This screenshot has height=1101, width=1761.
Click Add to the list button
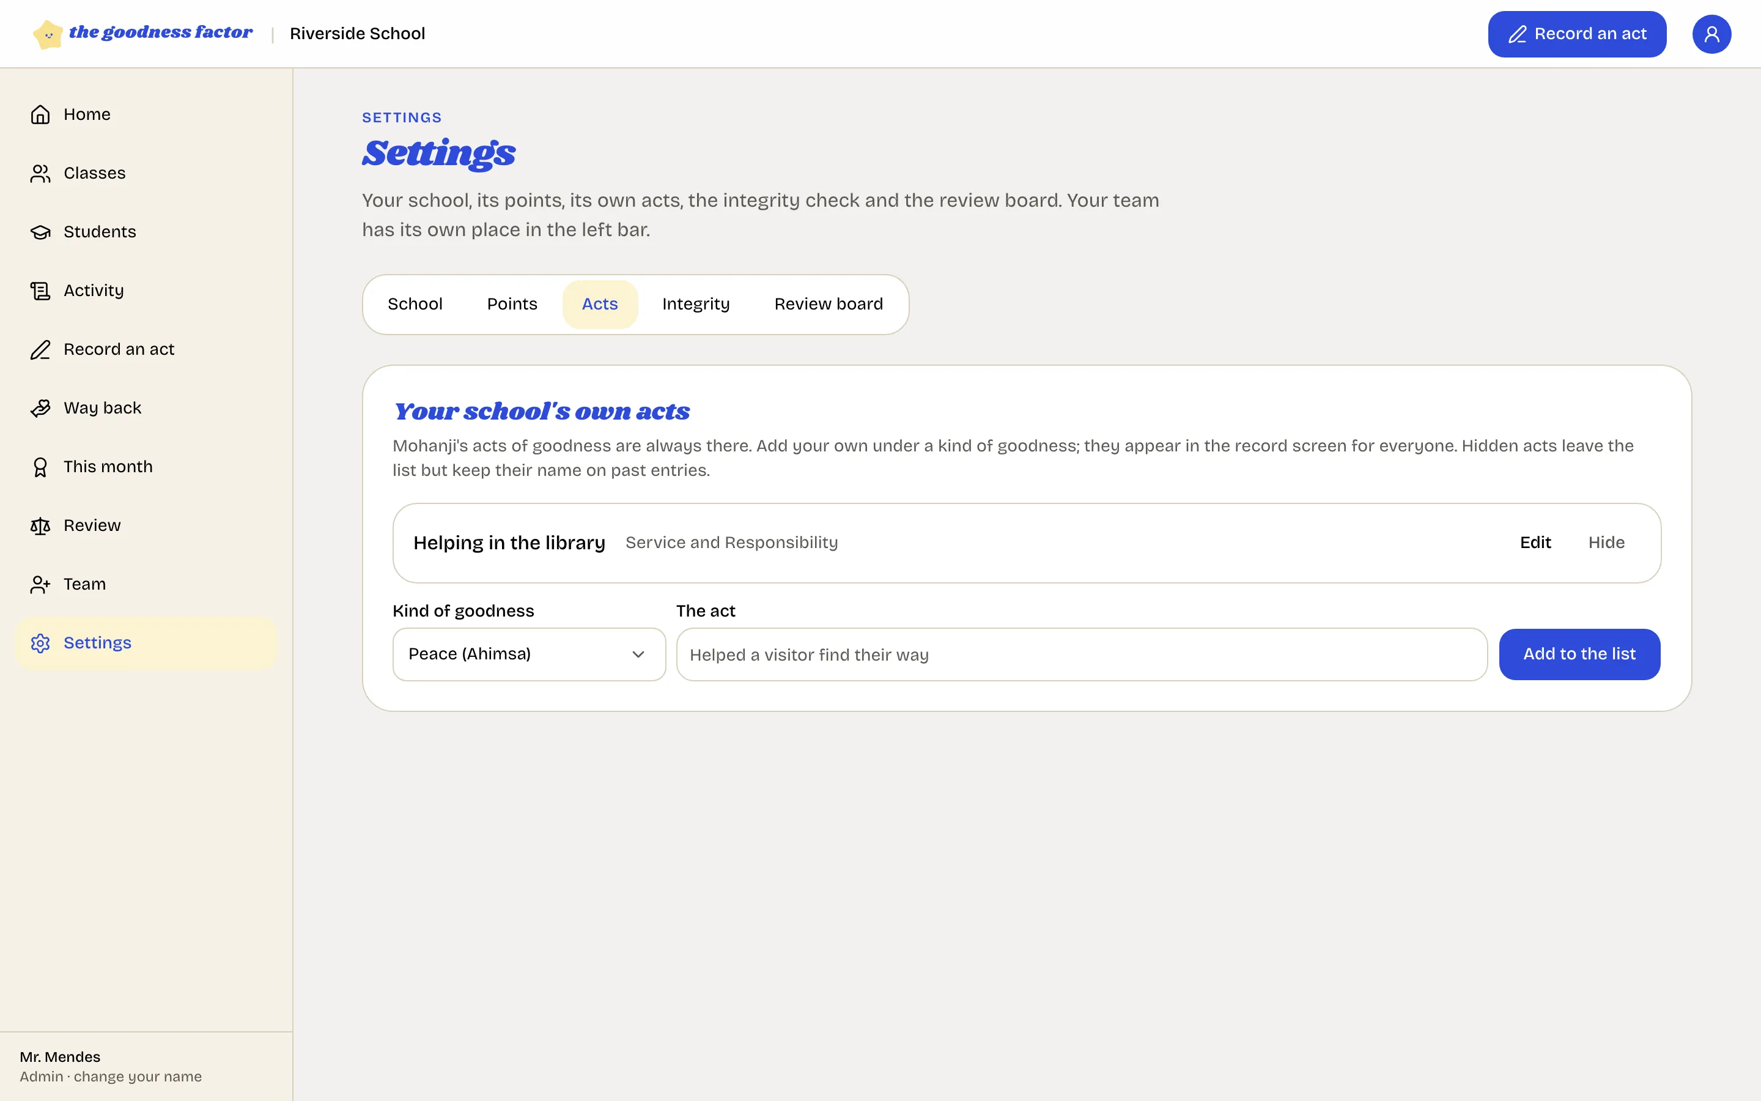tap(1579, 654)
